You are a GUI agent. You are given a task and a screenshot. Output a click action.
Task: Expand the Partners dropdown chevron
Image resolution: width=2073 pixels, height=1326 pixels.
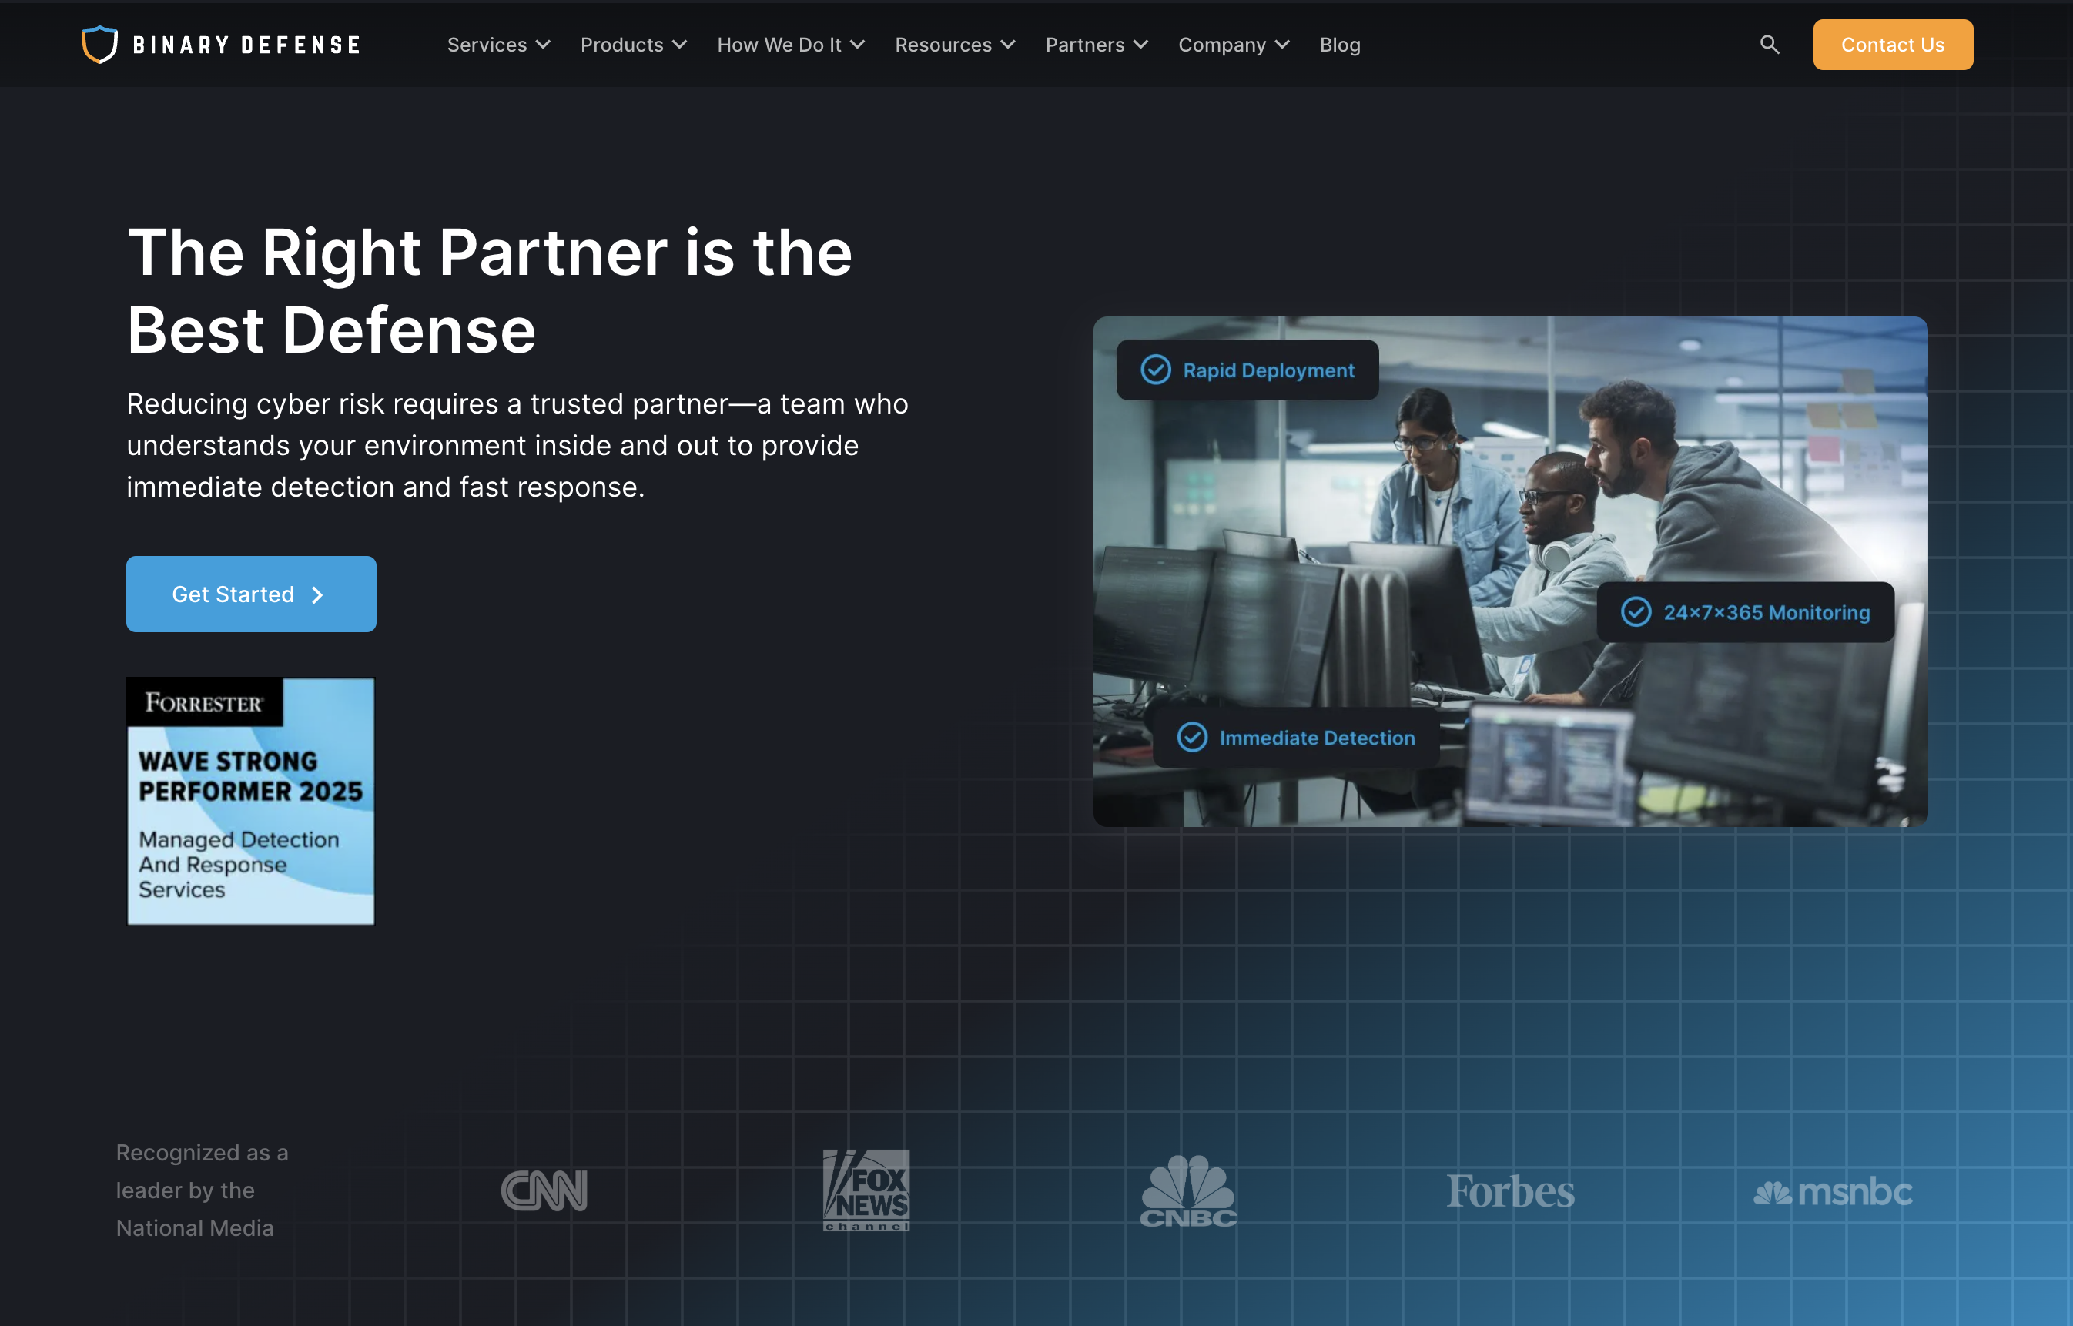coord(1140,45)
